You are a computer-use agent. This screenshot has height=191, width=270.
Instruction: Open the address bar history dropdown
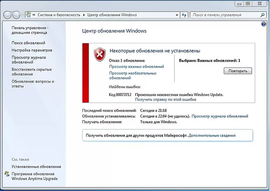[177, 15]
